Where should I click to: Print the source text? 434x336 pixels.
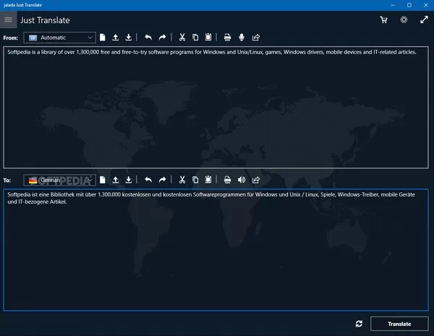coord(227,37)
